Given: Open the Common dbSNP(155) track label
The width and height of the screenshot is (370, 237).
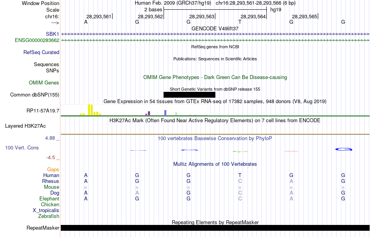Looking at the screenshot, I should (x=35, y=95).
